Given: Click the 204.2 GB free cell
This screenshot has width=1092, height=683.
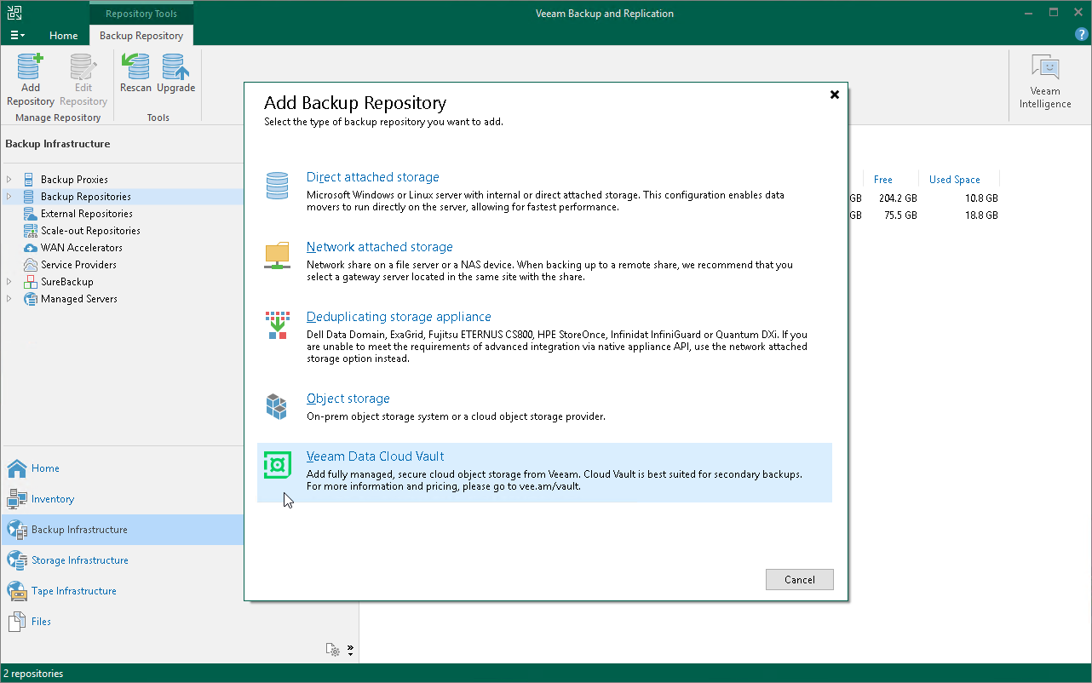Looking at the screenshot, I should click(896, 198).
